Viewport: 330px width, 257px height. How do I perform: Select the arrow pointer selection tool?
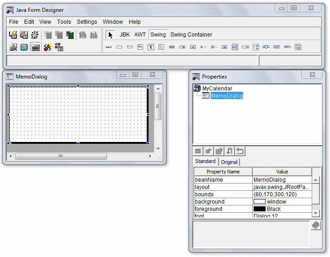point(110,35)
